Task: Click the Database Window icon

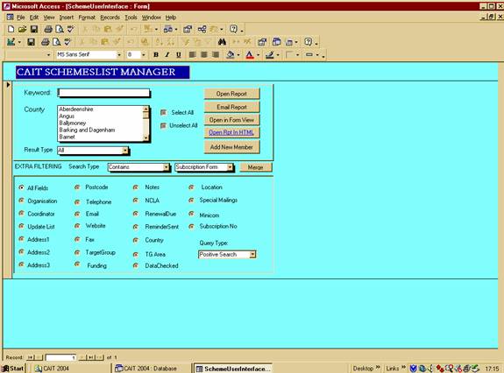Action: click(276, 42)
